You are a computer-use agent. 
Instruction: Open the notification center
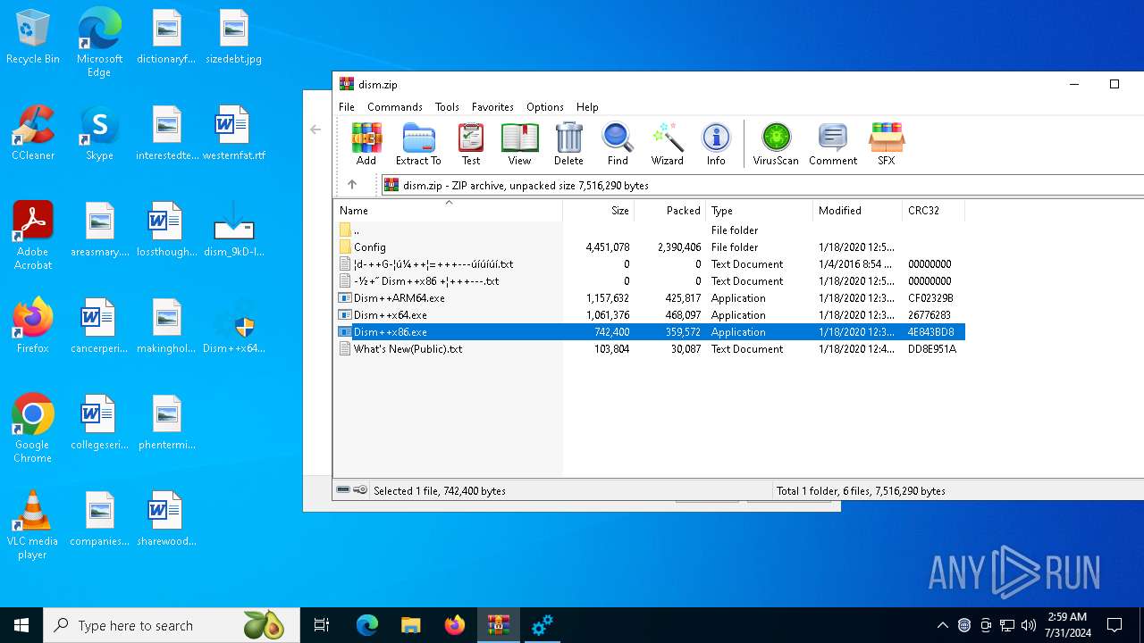coord(1115,625)
